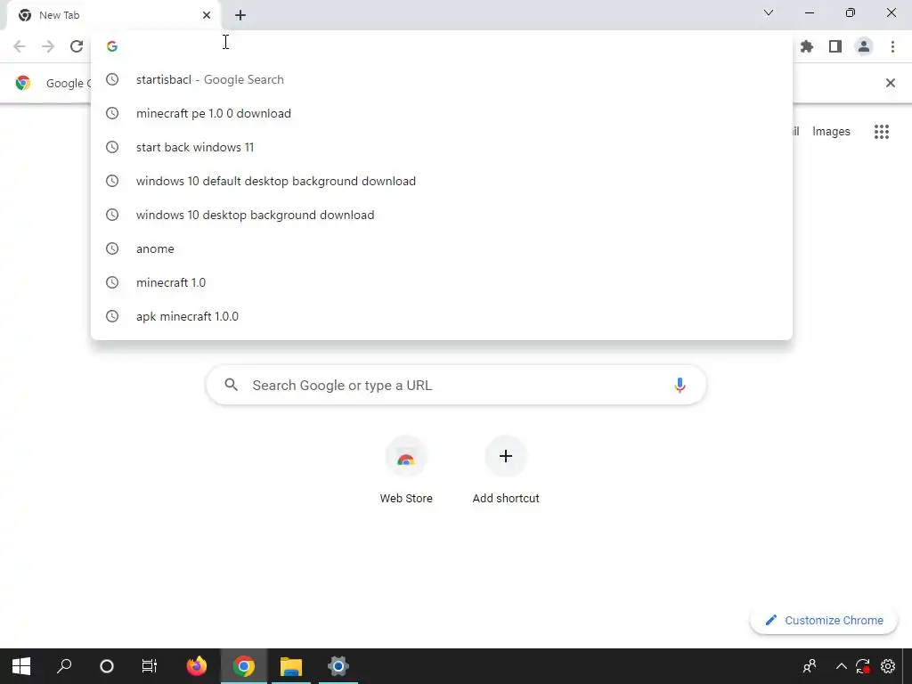The width and height of the screenshot is (912, 684).
Task: Click the search magnifier in Google box
Action: 232,385
